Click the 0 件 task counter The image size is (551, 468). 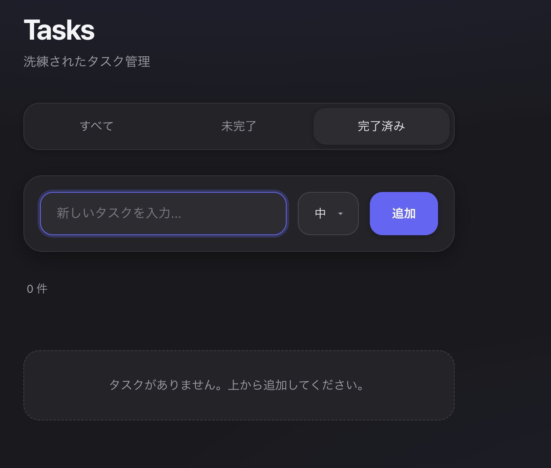pyautogui.click(x=37, y=289)
